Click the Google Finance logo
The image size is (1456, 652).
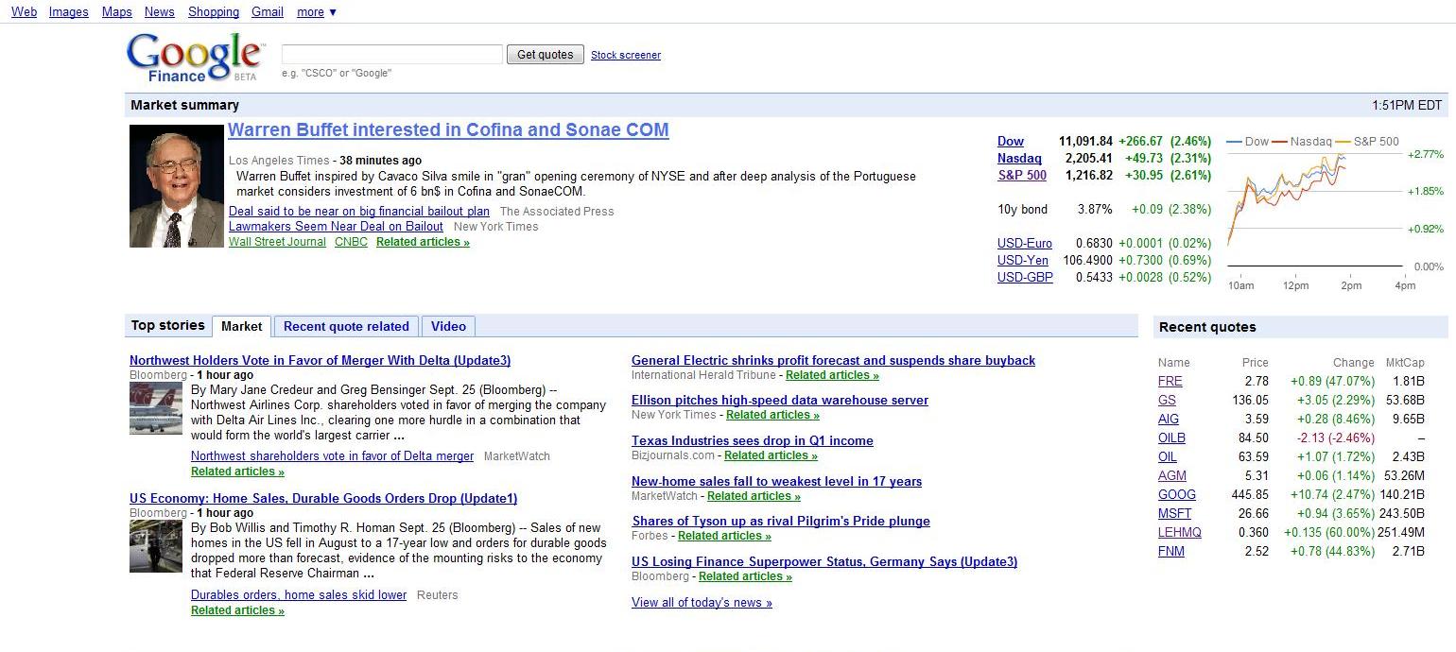195,58
